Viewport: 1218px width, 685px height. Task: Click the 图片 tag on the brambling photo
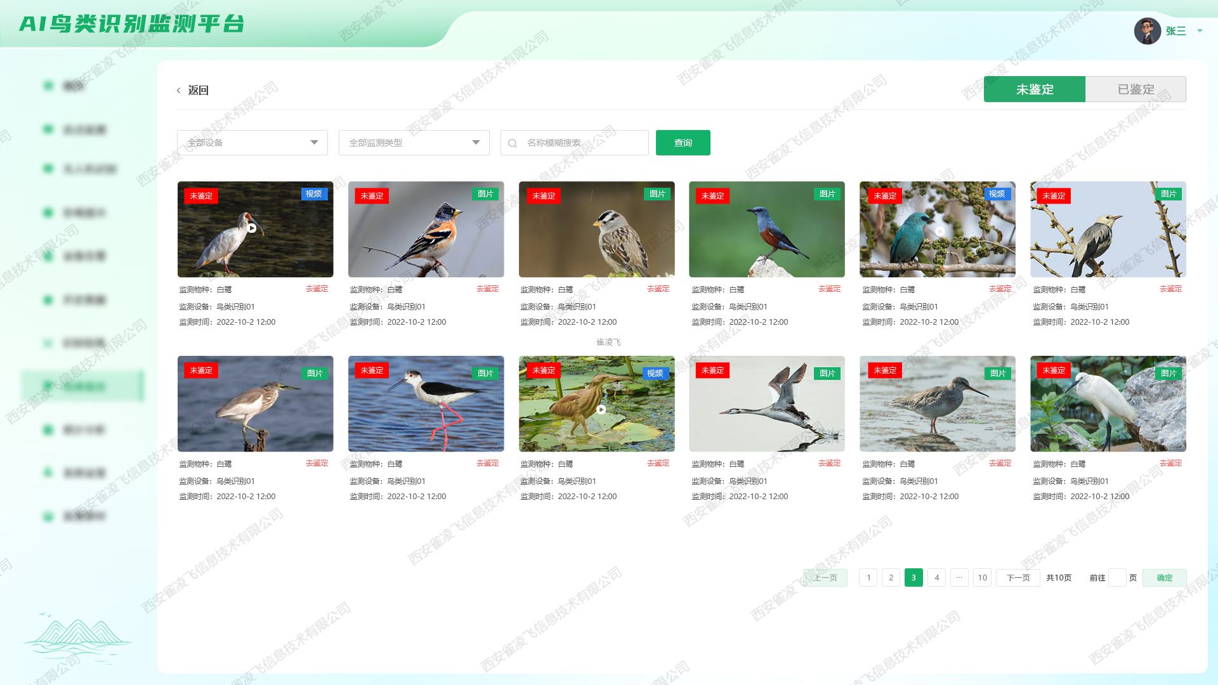(x=485, y=194)
